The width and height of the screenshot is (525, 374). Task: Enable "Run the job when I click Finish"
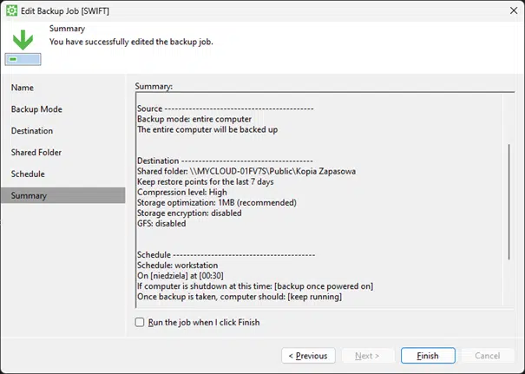141,322
